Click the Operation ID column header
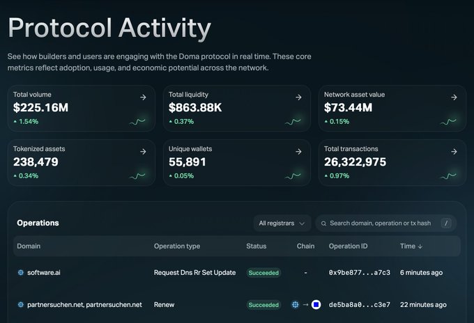 [x=348, y=246]
